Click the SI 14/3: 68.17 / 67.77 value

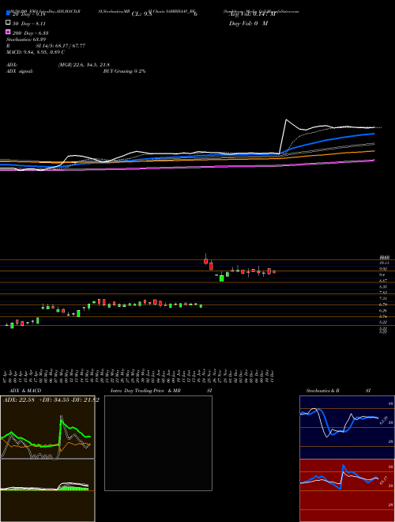point(61,46)
